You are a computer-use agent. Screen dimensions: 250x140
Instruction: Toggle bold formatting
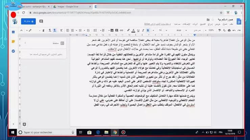[x=148, y=30]
